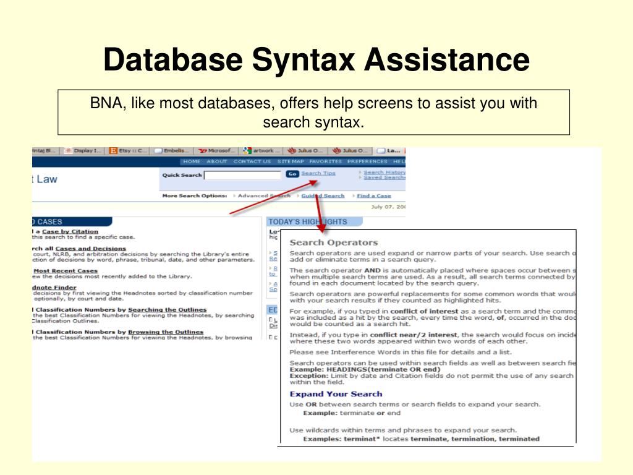Open ABOUT in the top navigation bar
The image size is (633, 475).
tap(217, 161)
